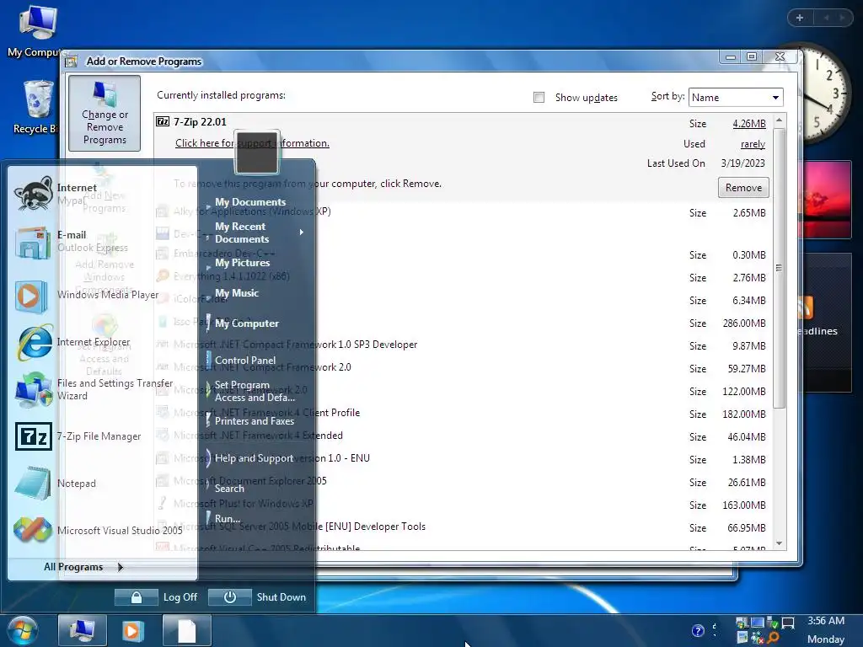Click the Start menu user picture tile
The image size is (863, 647).
[x=256, y=152]
